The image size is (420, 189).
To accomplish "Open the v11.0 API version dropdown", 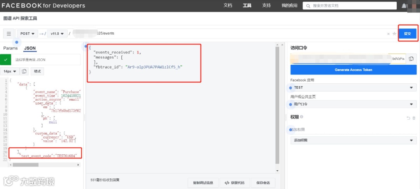I will point(57,34).
